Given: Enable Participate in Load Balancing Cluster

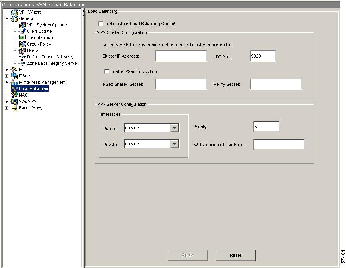Looking at the screenshot, I should point(101,24).
